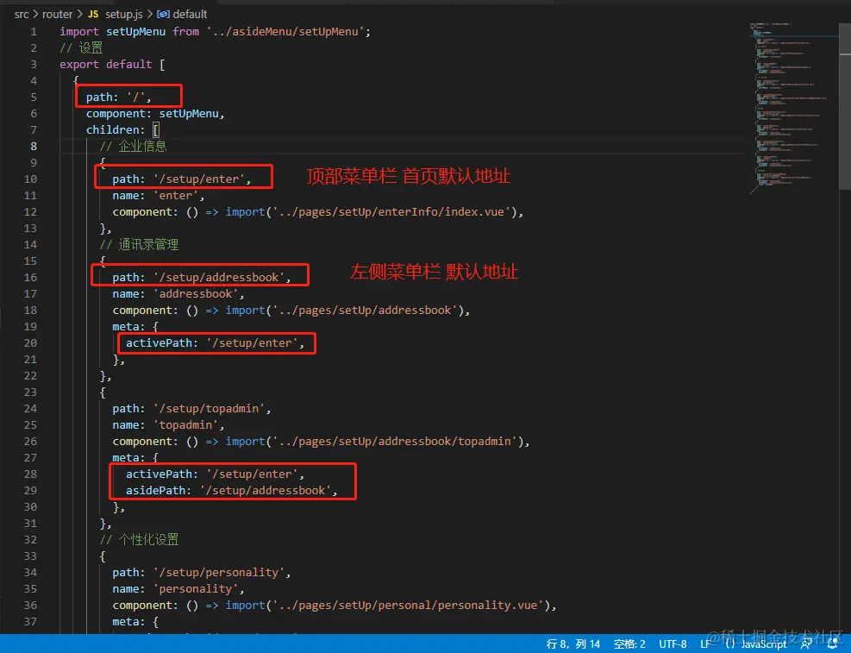The width and height of the screenshot is (851, 653).
Task: Click line number 24 in the gutter
Action: coord(30,408)
